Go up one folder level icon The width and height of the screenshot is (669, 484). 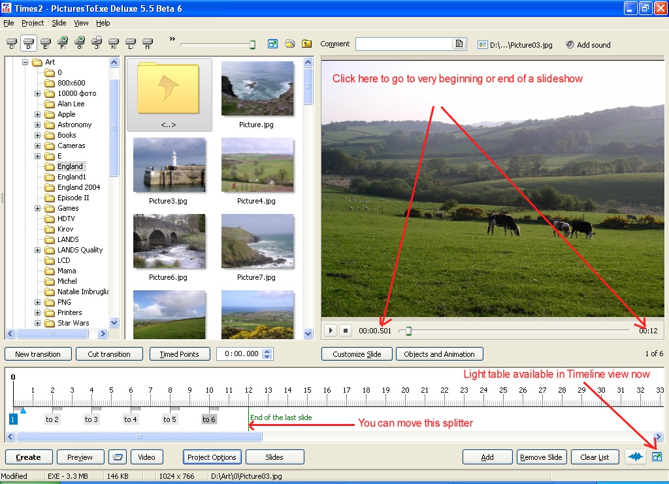point(307,44)
